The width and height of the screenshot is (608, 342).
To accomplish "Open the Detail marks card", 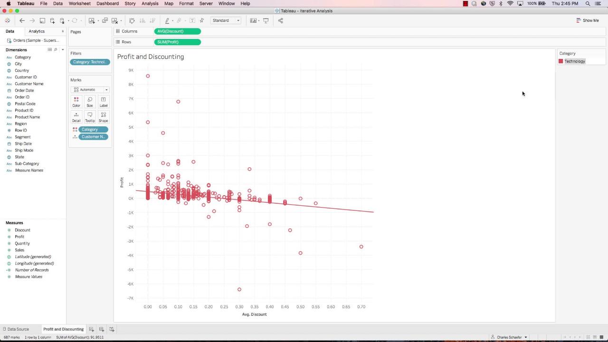I will (76, 117).
